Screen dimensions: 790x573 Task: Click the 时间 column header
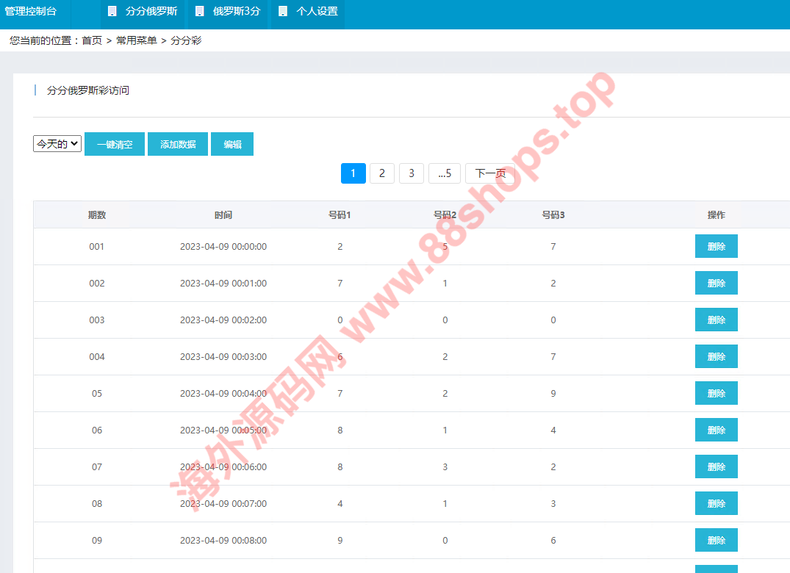[223, 215]
